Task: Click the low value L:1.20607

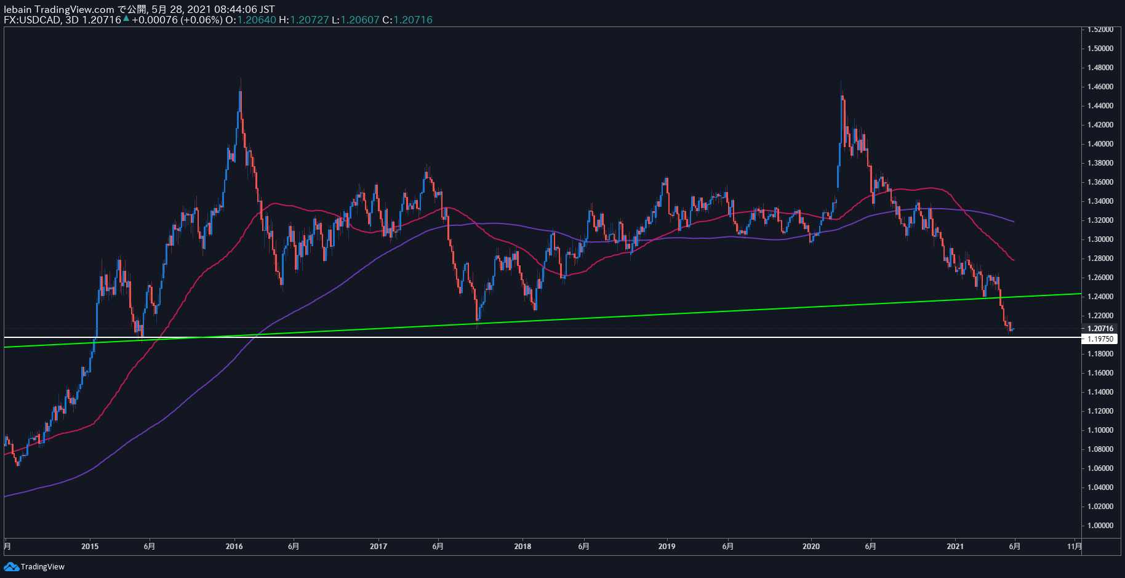Action: [356, 20]
